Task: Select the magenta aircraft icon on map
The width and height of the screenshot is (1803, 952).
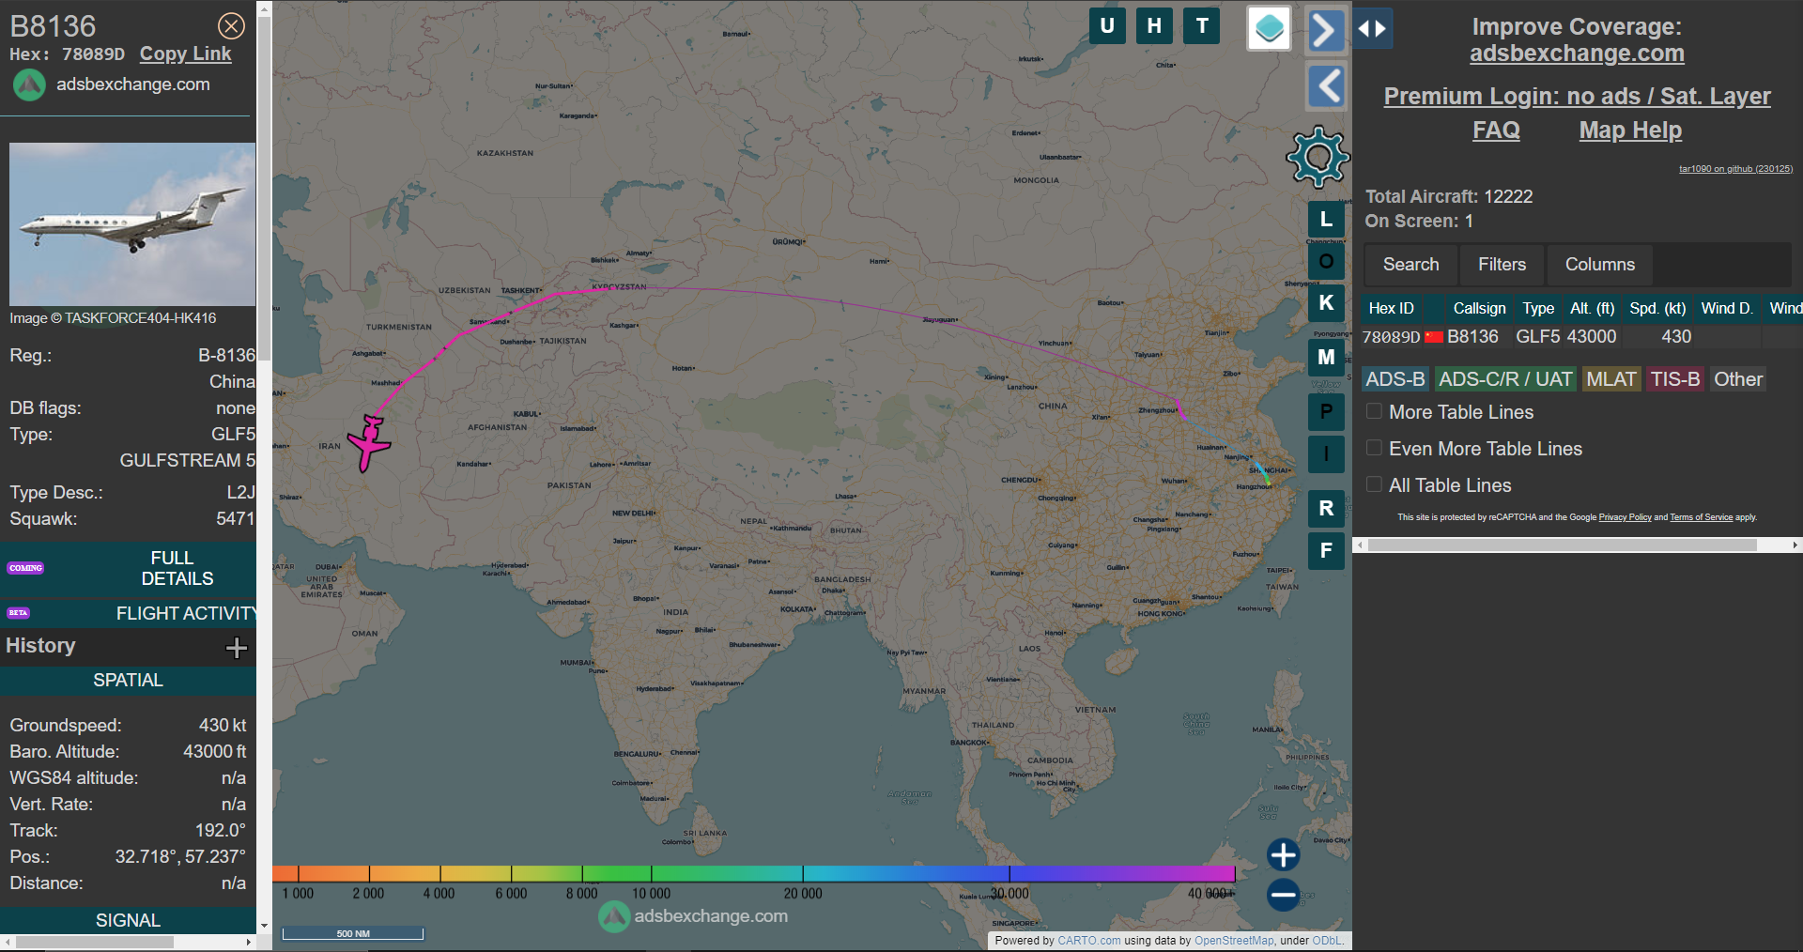Action: tap(369, 443)
